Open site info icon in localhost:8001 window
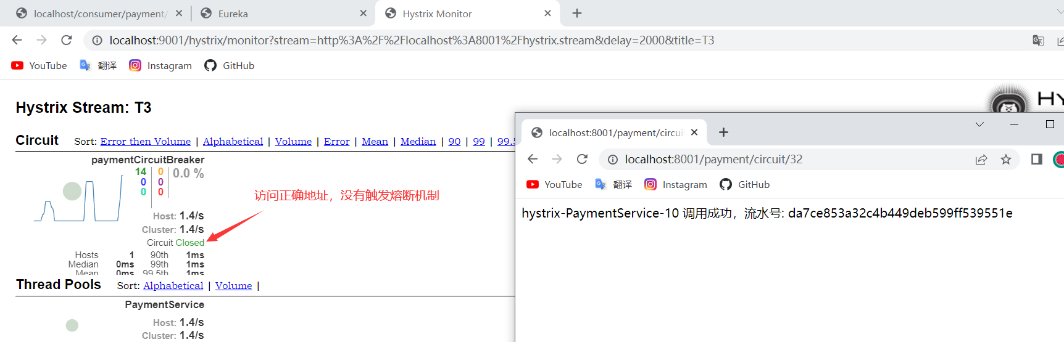 point(613,160)
